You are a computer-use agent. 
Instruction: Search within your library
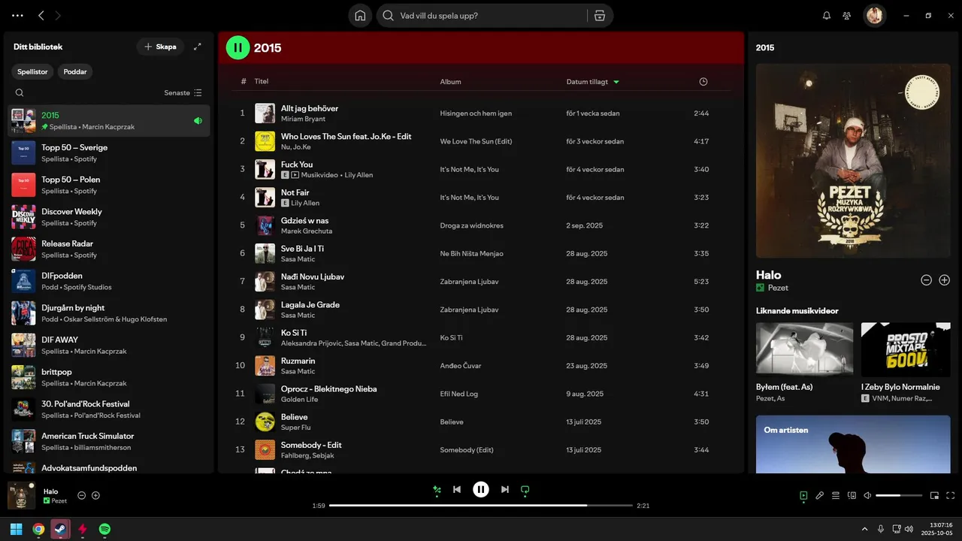click(20, 93)
